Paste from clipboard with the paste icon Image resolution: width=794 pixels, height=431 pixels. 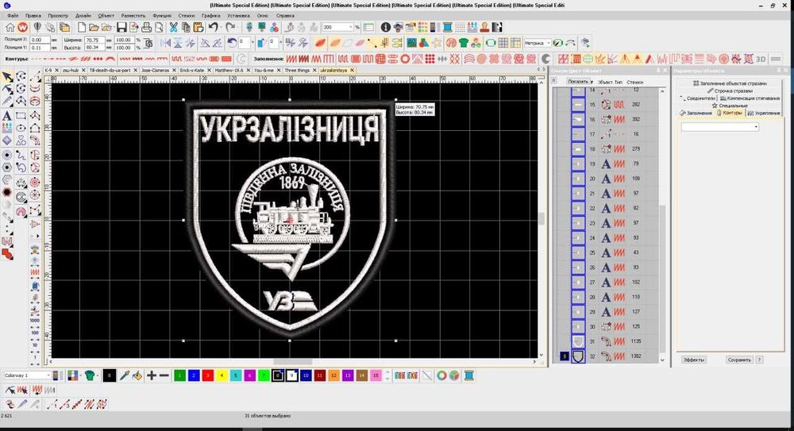(198, 27)
